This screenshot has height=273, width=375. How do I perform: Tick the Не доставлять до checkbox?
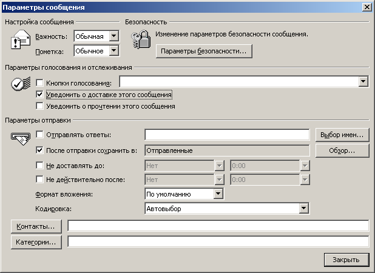(39, 166)
